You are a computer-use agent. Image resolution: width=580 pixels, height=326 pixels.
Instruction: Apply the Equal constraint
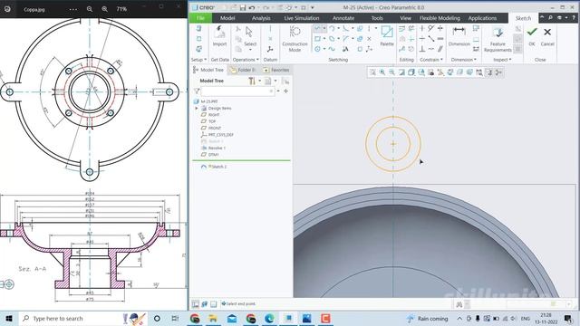pyautogui.click(x=440, y=39)
